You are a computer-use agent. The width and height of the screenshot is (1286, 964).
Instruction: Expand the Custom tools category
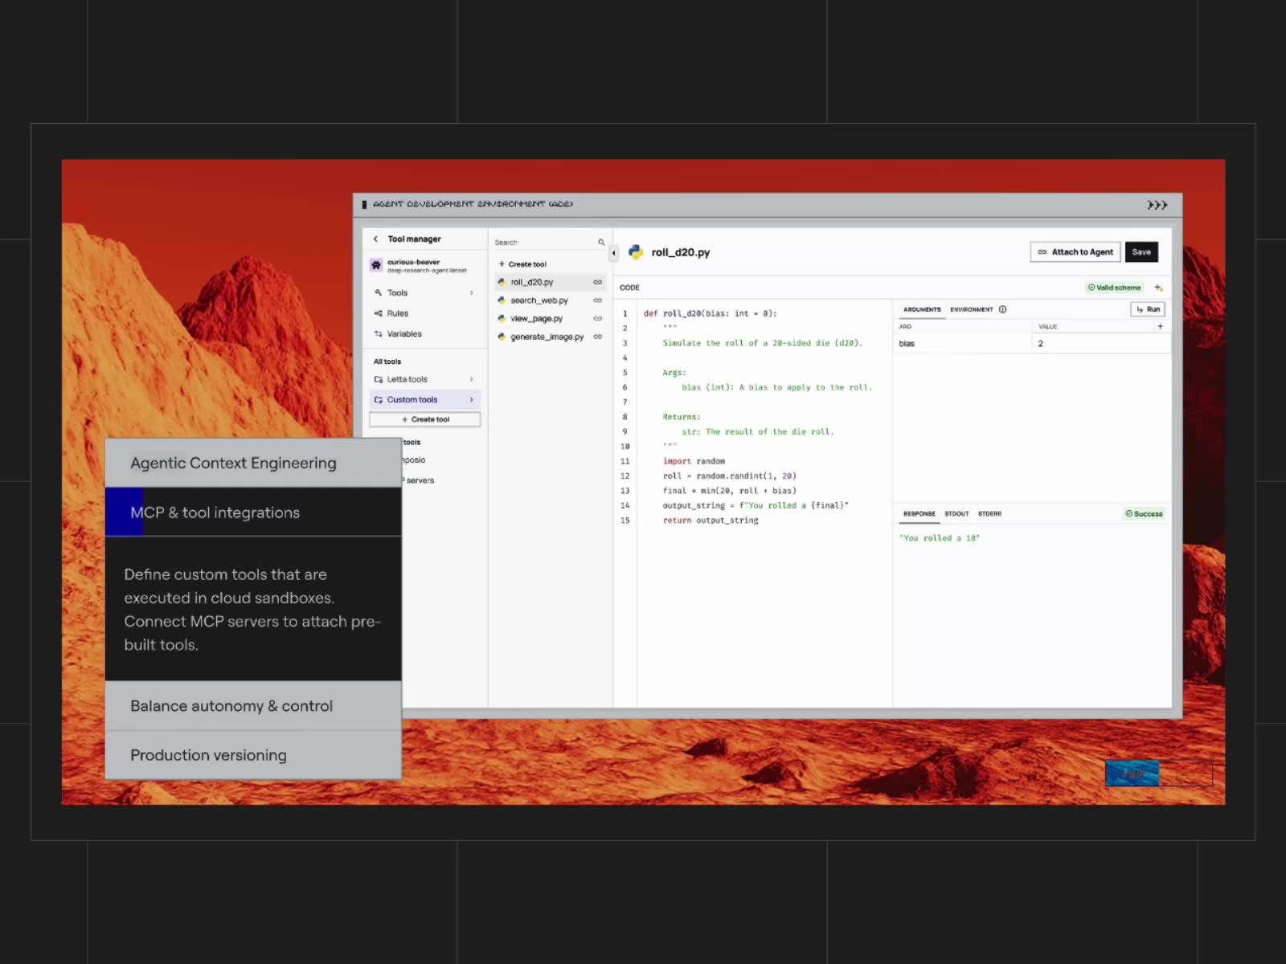coord(471,399)
